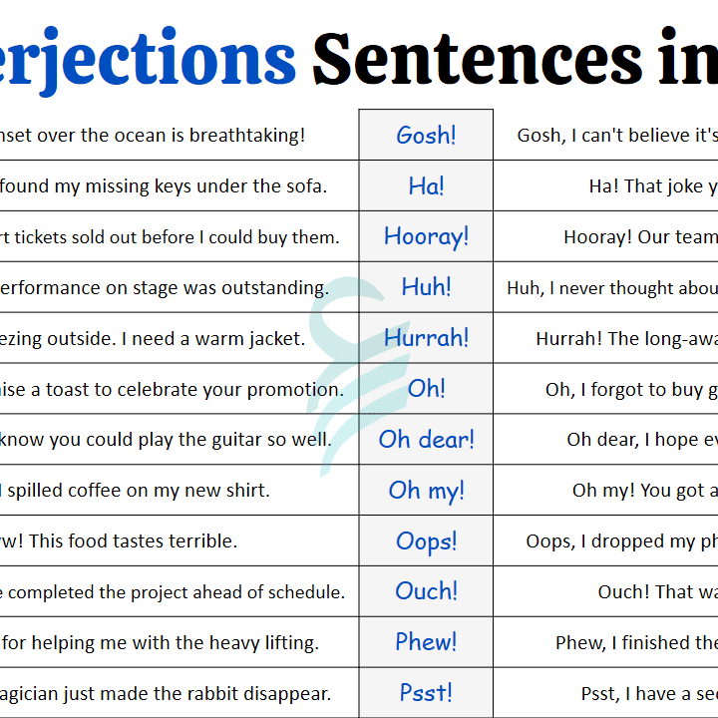Click the sentence about the magician's rabbit

[x=165, y=693]
